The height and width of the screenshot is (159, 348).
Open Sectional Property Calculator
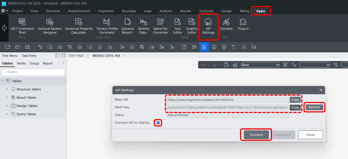(79, 26)
